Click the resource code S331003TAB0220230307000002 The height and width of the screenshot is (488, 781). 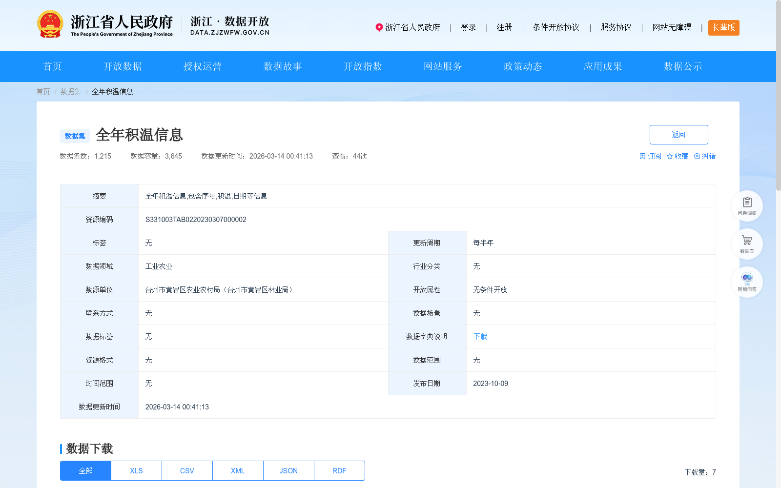[196, 220]
